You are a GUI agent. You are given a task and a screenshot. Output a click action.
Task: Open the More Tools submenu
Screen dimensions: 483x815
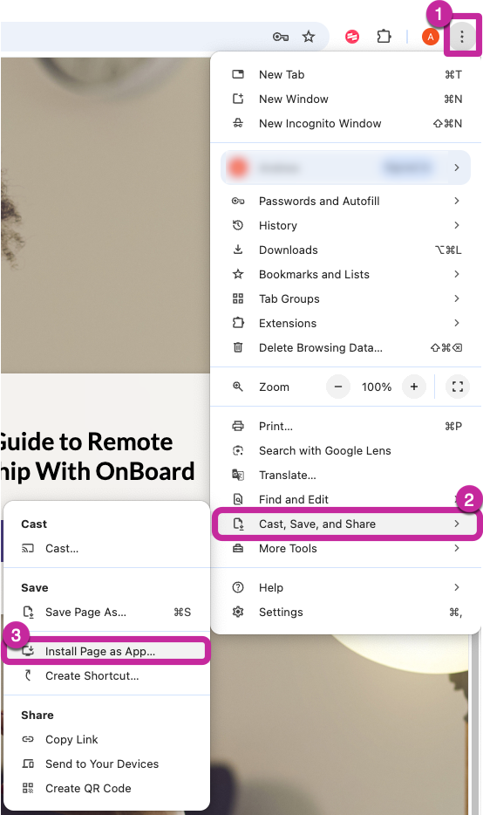(346, 548)
